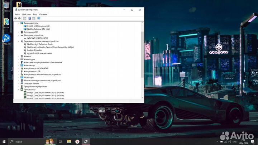Launch Yandex Browser from the taskbar
Image resolution: width=258 pixels, height=145 pixels.
[x=77, y=141]
